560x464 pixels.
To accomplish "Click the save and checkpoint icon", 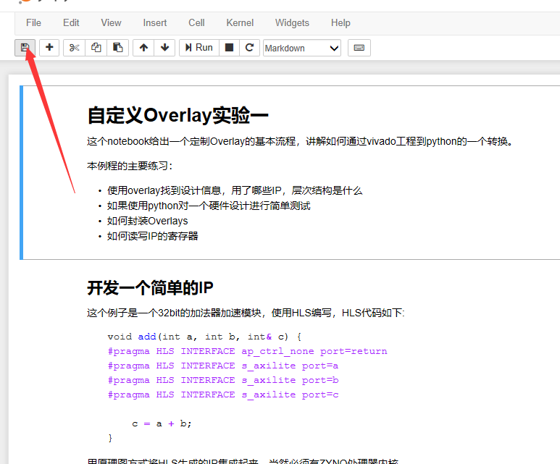I will pos(25,48).
